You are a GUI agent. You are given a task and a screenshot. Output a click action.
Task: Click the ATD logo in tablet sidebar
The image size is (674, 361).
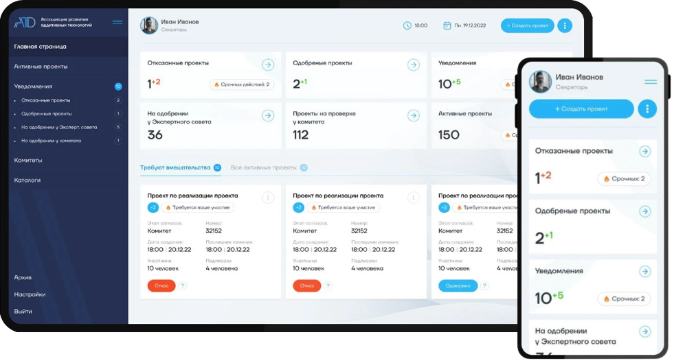[25, 23]
